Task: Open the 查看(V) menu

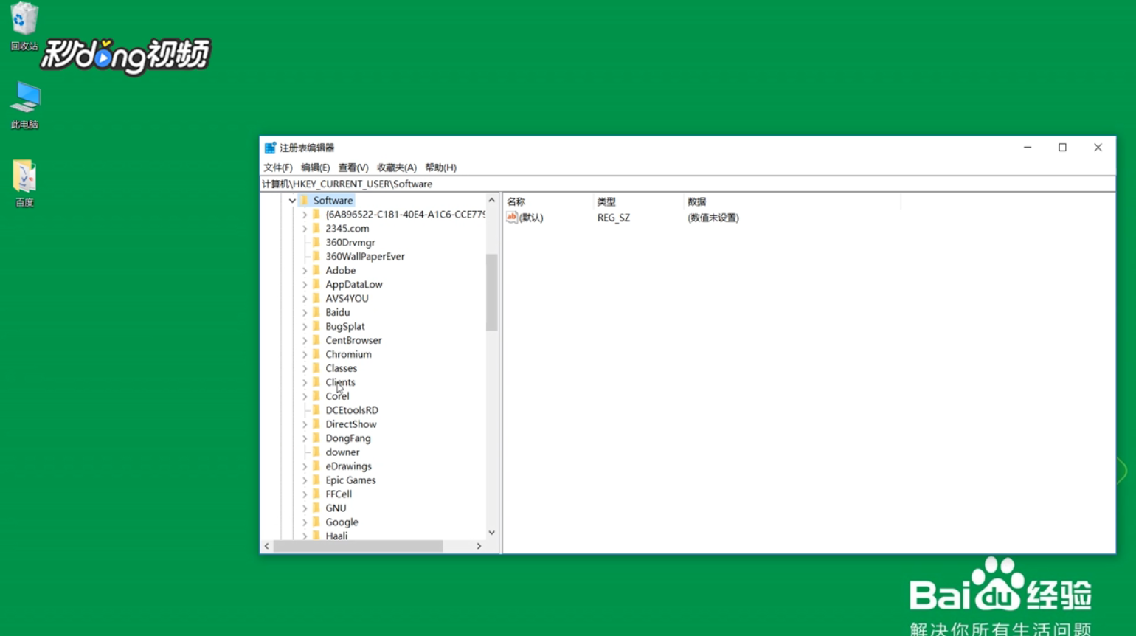Action: click(353, 167)
